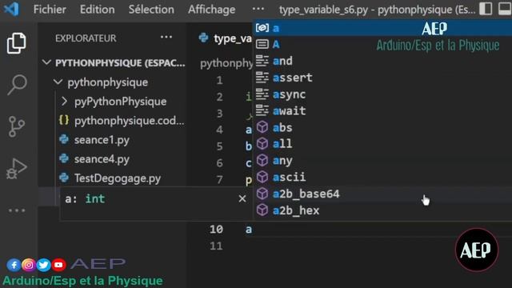The height and width of the screenshot is (288, 512).
Task: Pick the 'ascii' function suggestion
Action: click(x=382, y=178)
